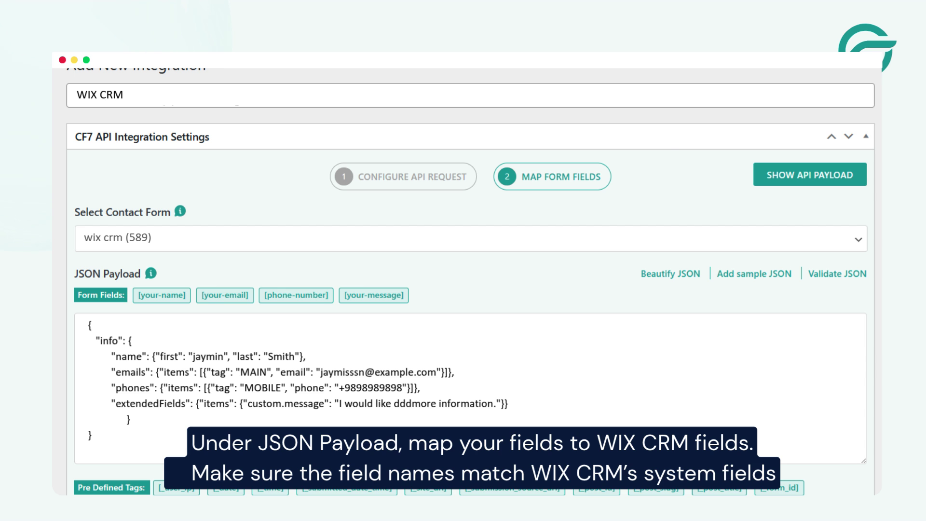Image resolution: width=926 pixels, height=521 pixels.
Task: Insert the [your-message] form field tag
Action: [374, 295]
